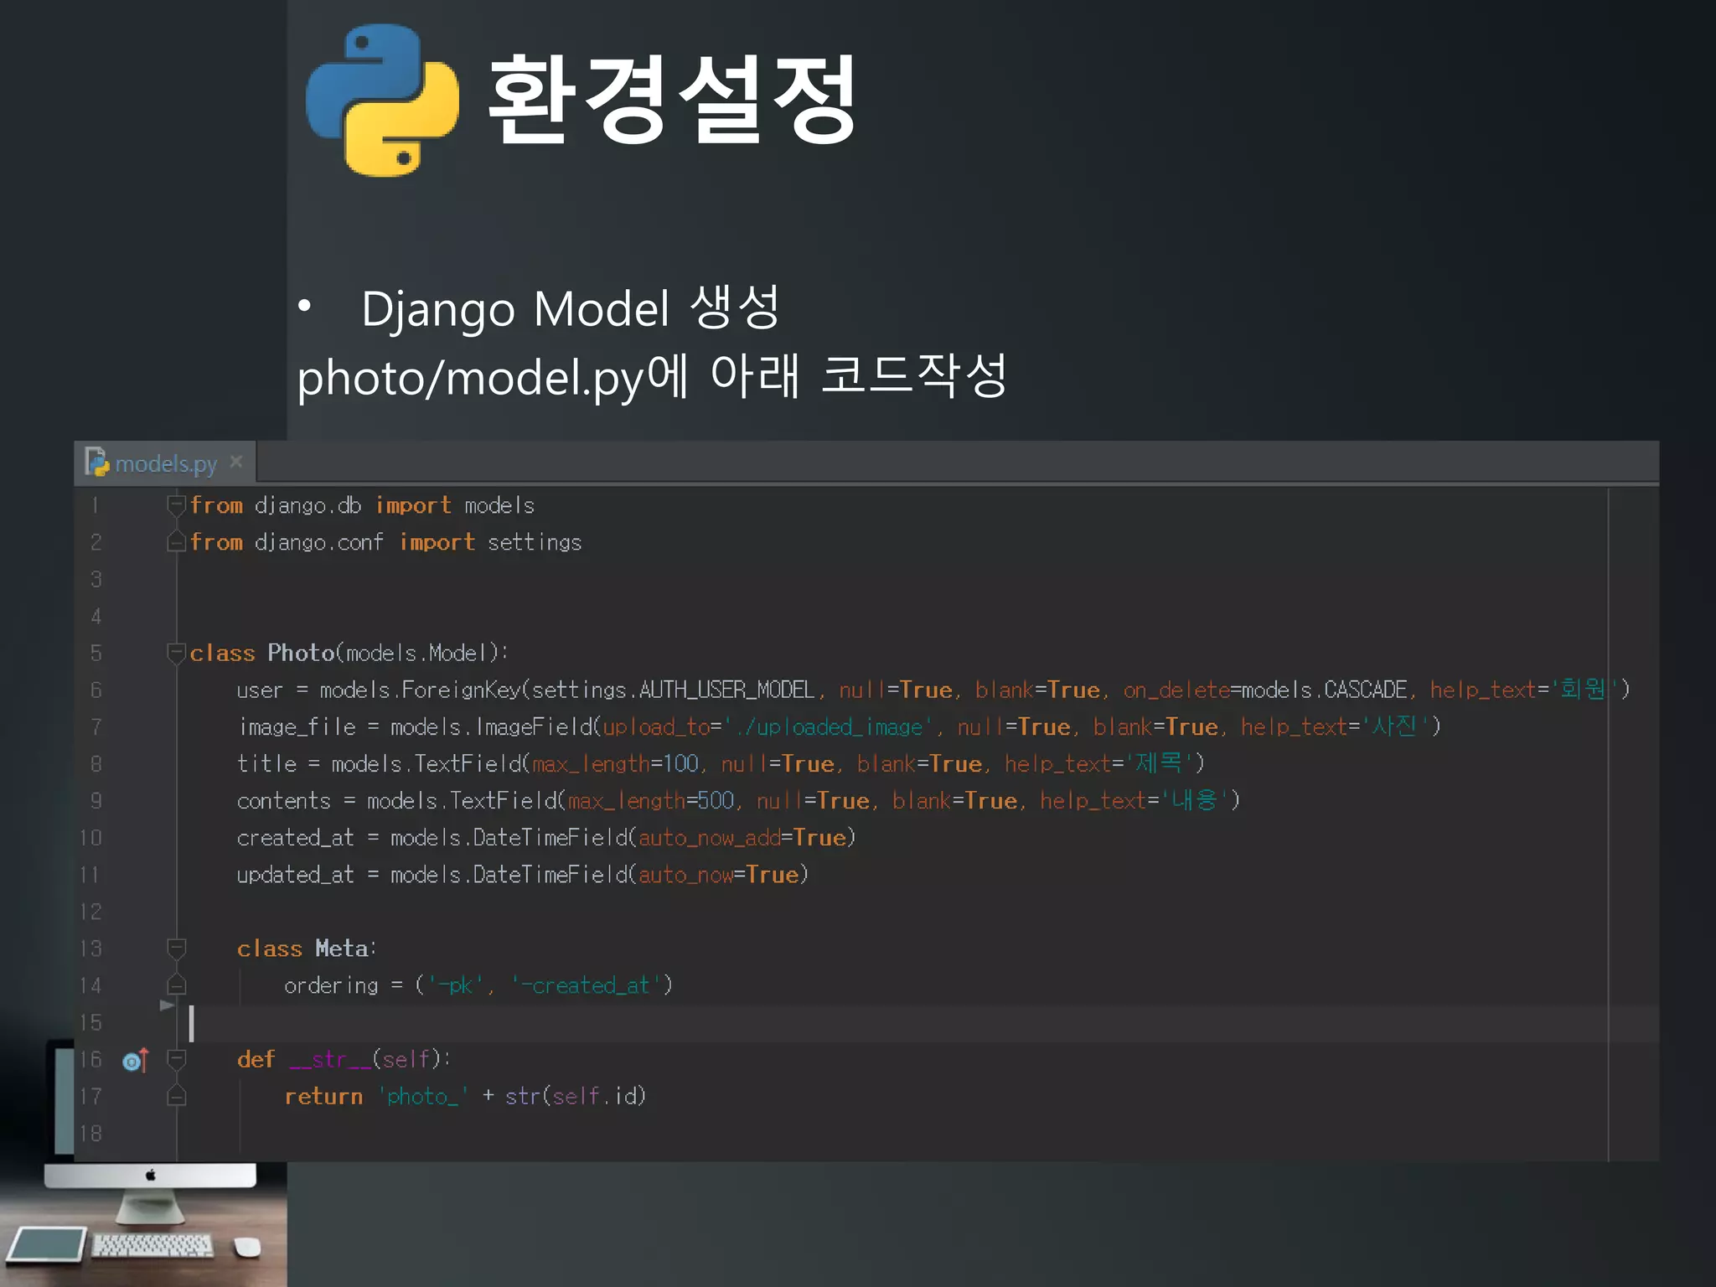The width and height of the screenshot is (1716, 1287).
Task: Toggle fold end marker on line 14
Action: pos(176,984)
